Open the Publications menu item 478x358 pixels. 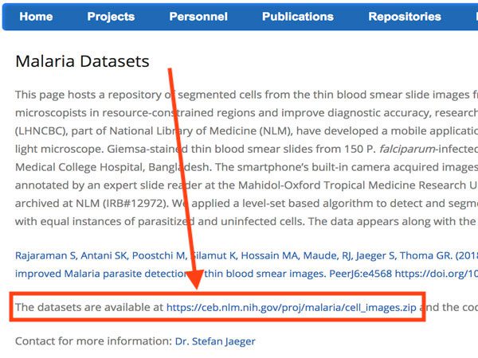tap(298, 17)
